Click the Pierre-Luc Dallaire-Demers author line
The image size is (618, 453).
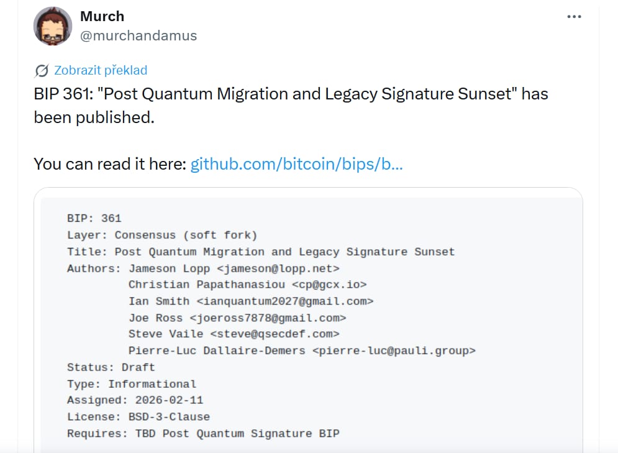302,351
